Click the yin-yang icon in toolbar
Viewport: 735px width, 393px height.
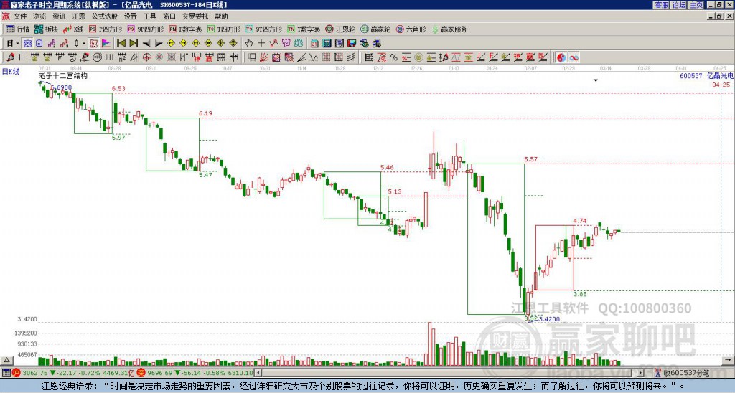tap(561, 57)
